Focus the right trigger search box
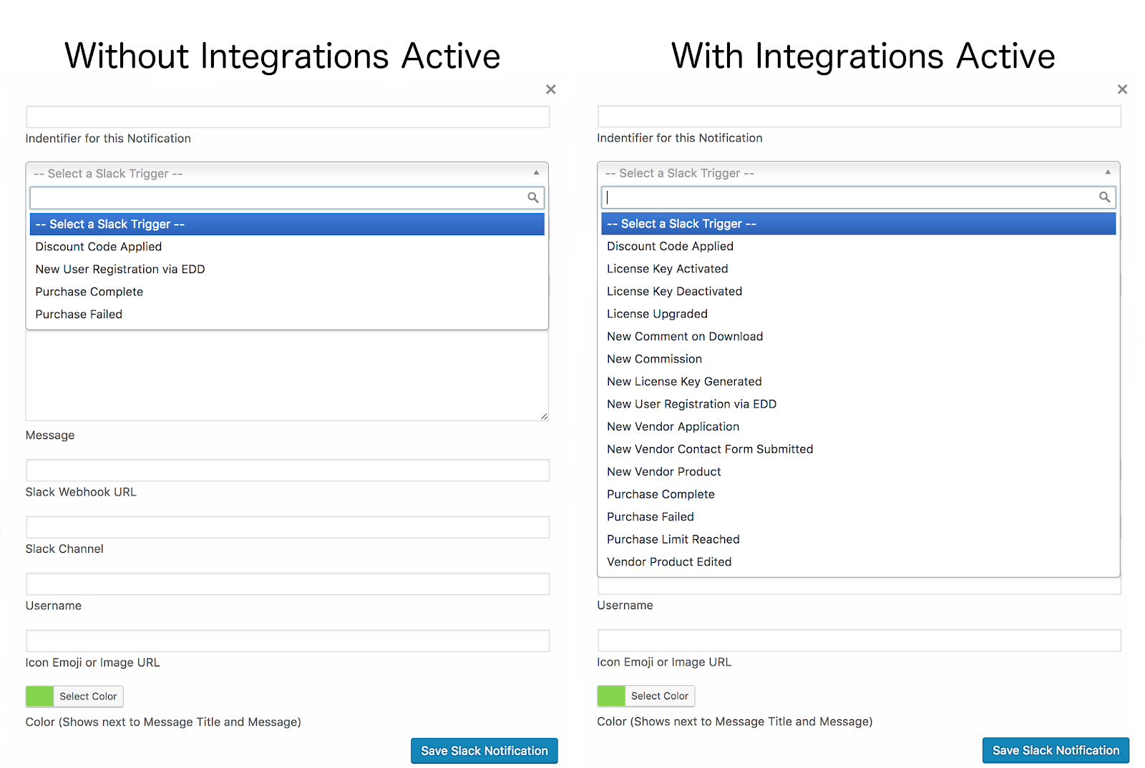 point(848,197)
